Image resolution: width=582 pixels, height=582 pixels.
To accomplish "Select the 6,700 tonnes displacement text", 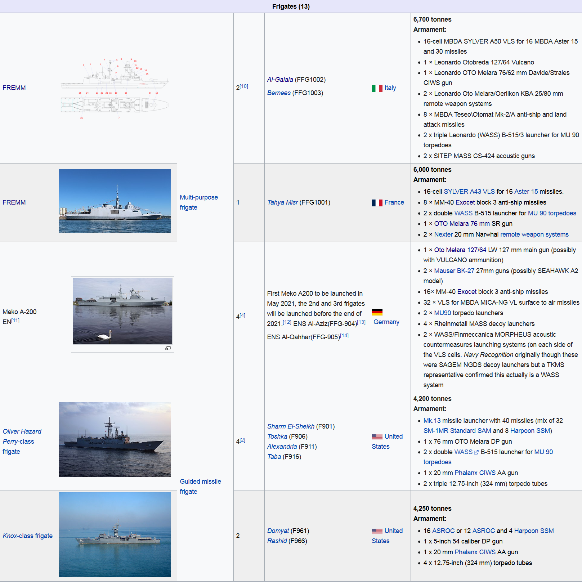I will coord(432,19).
